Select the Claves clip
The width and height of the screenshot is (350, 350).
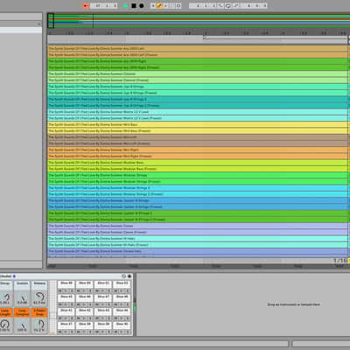(198, 226)
